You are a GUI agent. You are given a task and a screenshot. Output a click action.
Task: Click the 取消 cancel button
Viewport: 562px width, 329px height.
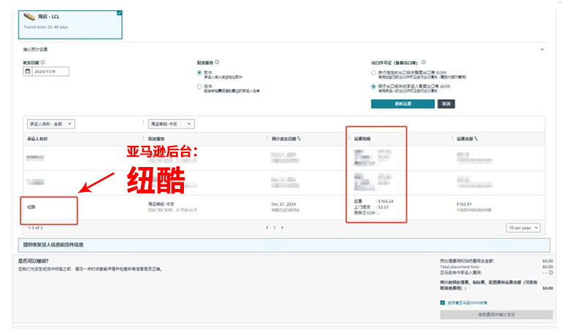point(446,104)
